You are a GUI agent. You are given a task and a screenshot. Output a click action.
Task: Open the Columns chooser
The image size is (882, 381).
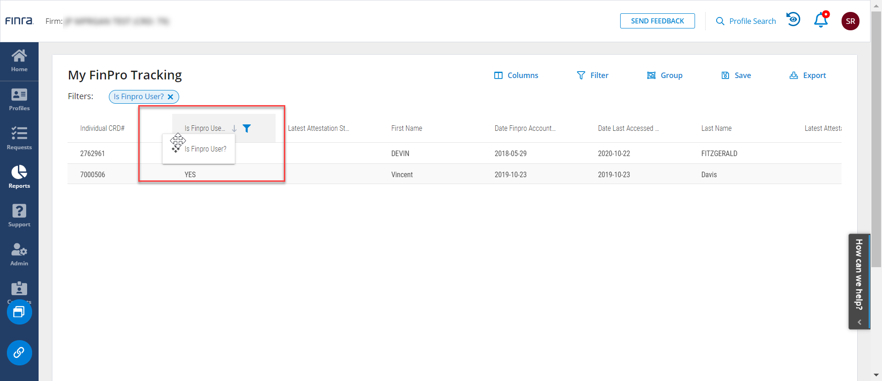516,75
